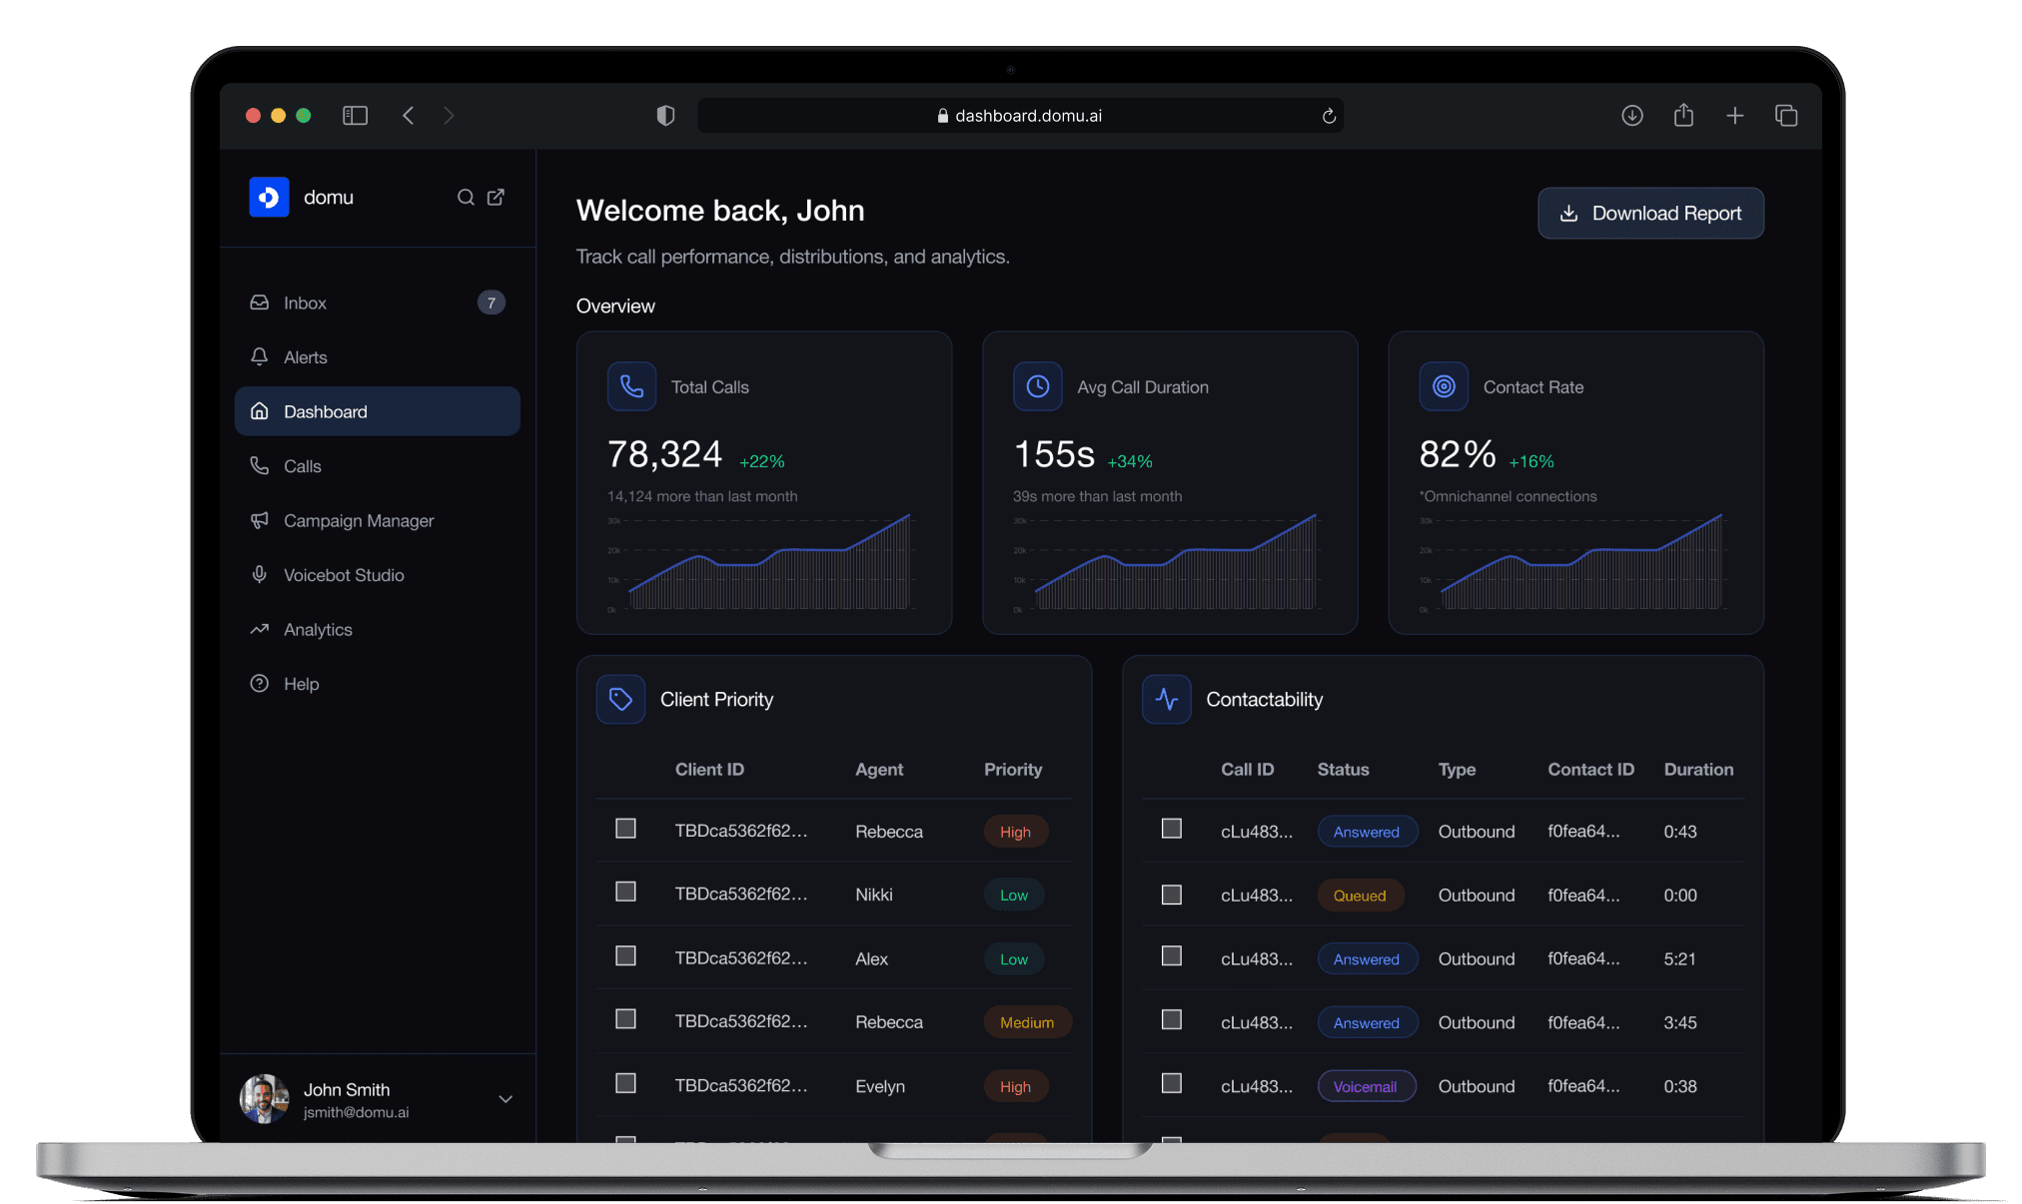Expand the John Smith account menu

[505, 1098]
